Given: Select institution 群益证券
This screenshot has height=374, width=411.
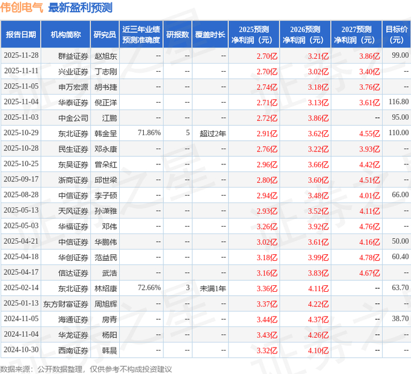Looking at the screenshot, I should pos(73,56).
